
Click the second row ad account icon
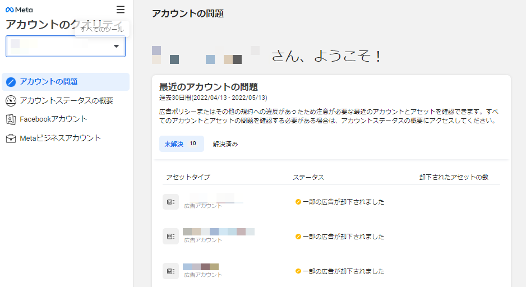tap(170, 237)
